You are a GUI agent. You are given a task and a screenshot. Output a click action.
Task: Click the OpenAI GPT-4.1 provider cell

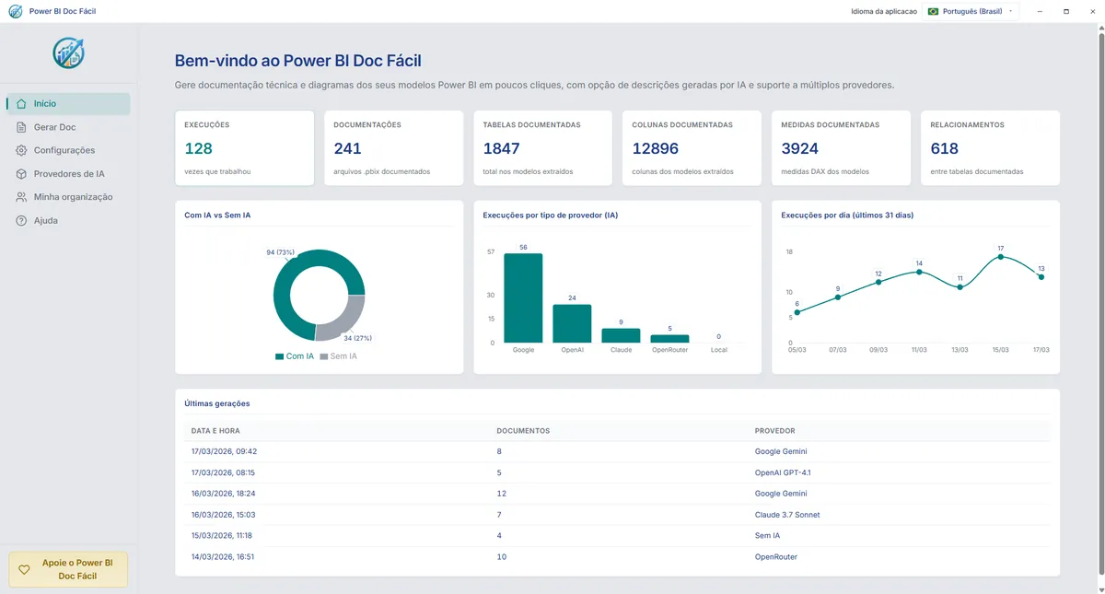tap(783, 472)
